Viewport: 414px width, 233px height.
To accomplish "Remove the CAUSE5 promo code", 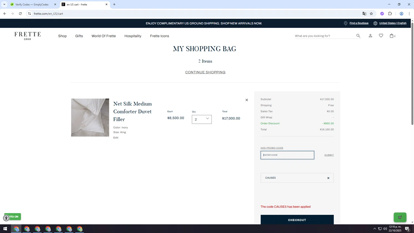I will pyautogui.click(x=328, y=178).
